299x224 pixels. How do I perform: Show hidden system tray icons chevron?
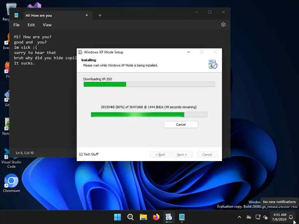239,217
